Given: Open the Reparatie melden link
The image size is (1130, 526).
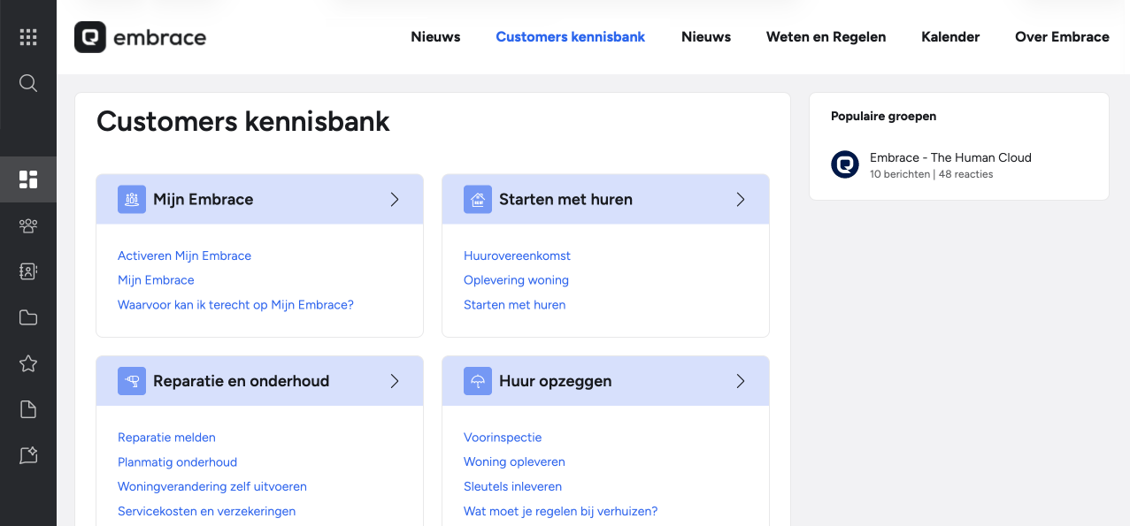Looking at the screenshot, I should click(166, 438).
